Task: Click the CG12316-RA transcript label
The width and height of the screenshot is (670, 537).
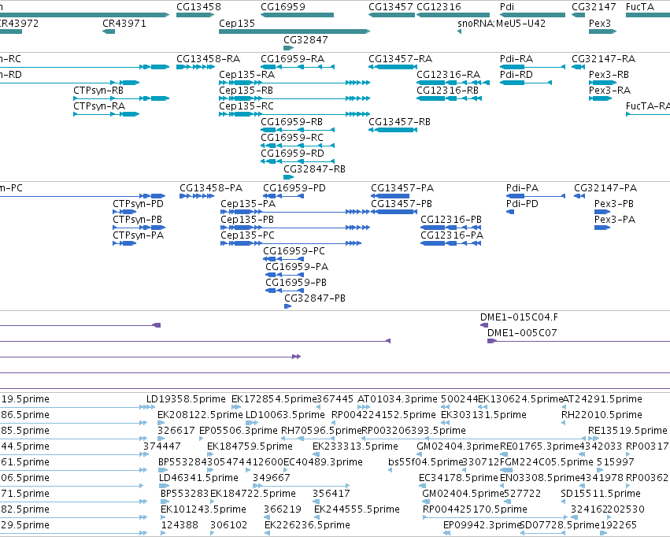Action: click(448, 74)
